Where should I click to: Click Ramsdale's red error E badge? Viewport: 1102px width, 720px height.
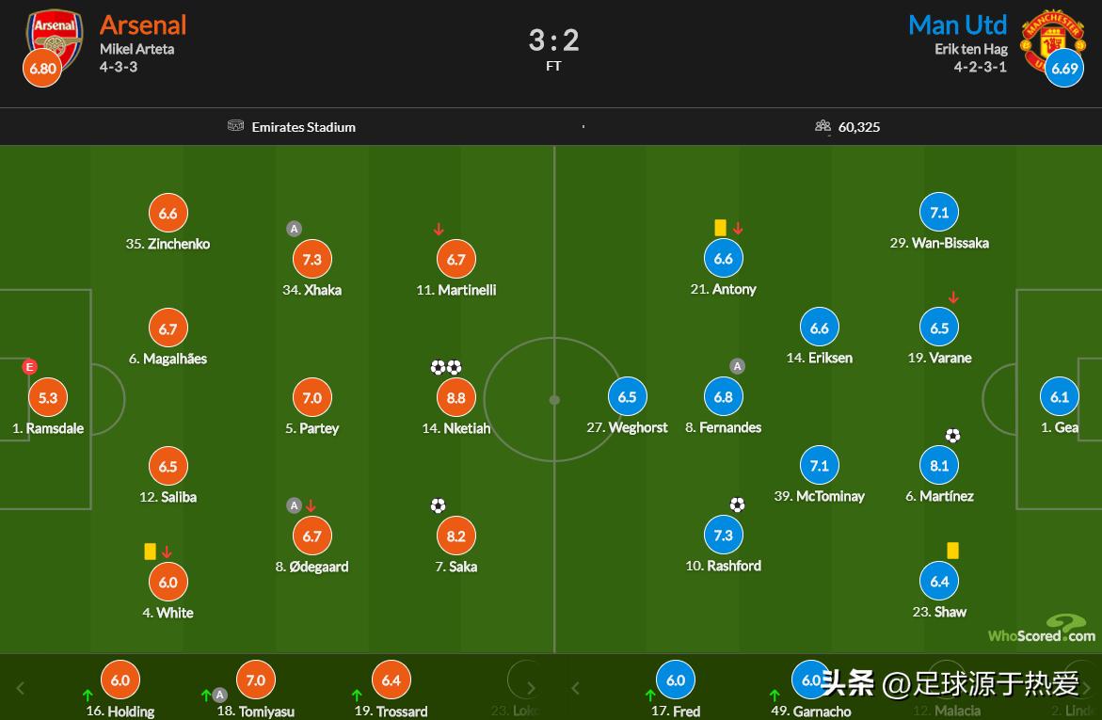[x=29, y=367]
